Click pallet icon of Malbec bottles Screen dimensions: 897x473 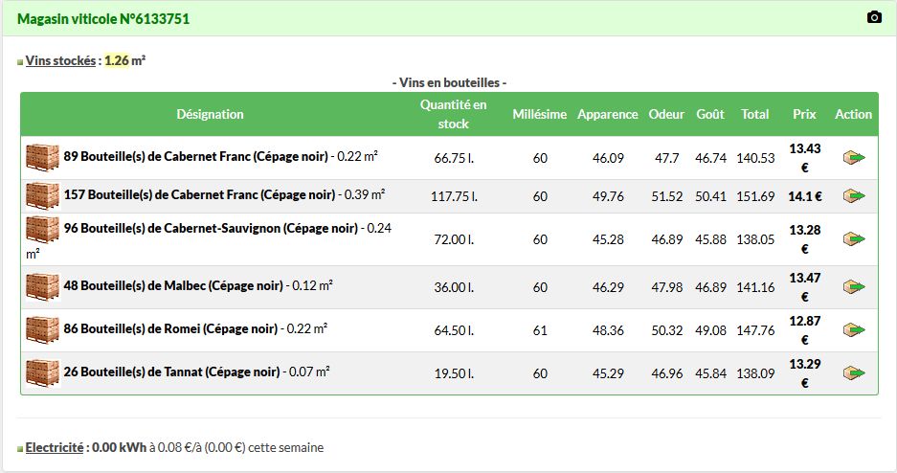coord(42,287)
